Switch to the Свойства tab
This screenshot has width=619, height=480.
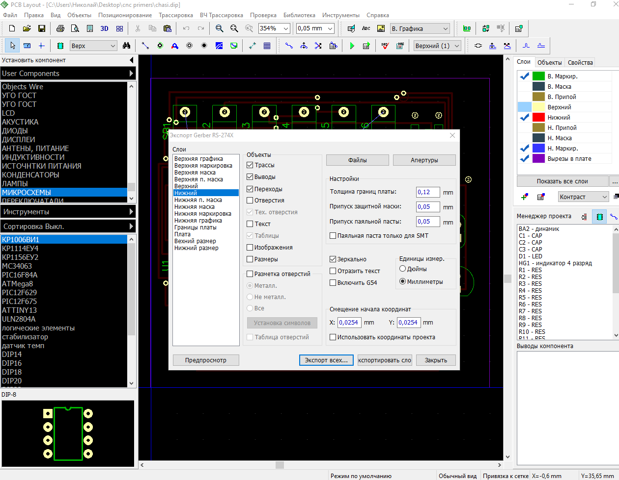pos(580,62)
